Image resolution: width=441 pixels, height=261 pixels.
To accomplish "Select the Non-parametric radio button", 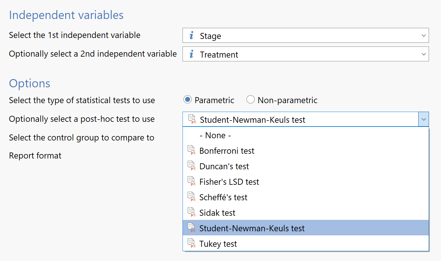I will (251, 100).
